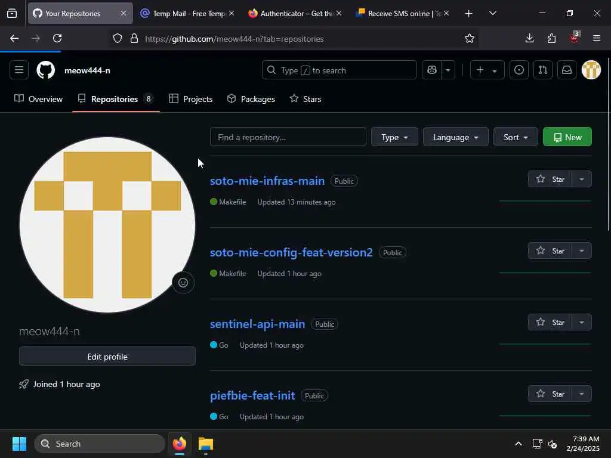Reload the page with refresh icon

click(x=57, y=38)
